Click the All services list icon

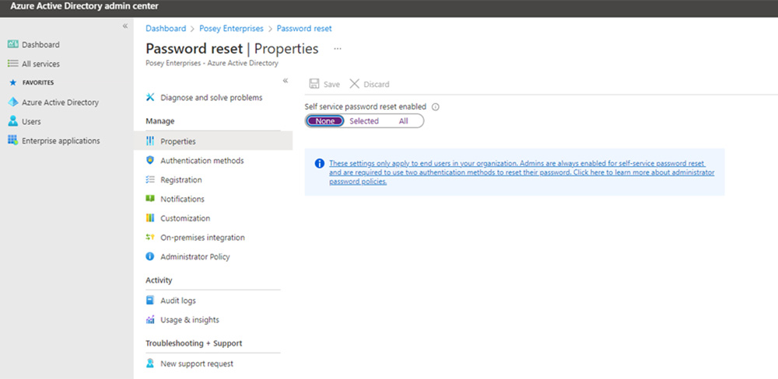[13, 64]
